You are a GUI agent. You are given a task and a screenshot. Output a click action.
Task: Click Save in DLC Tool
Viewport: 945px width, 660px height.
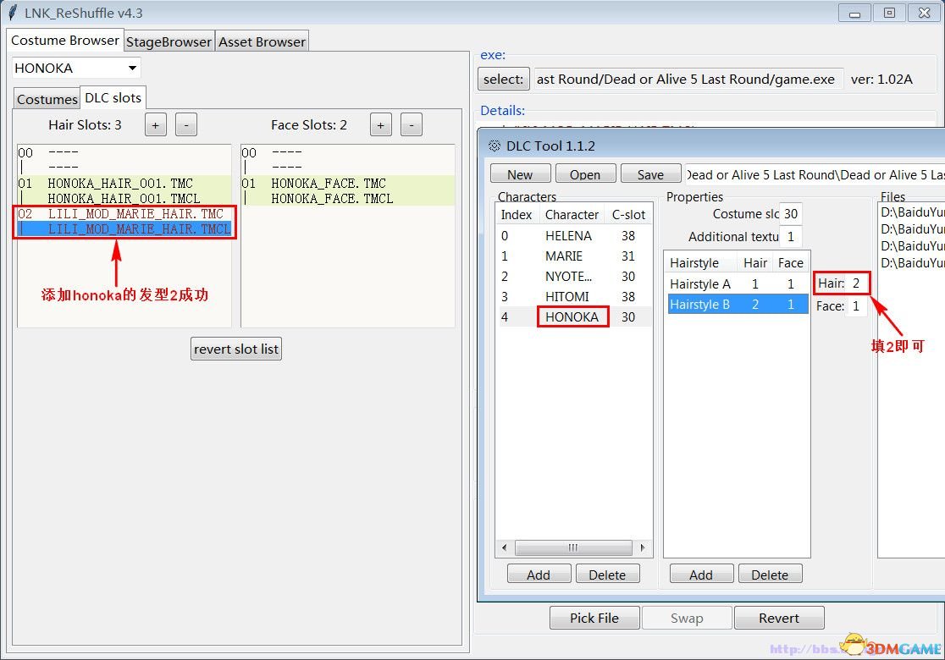pos(651,174)
